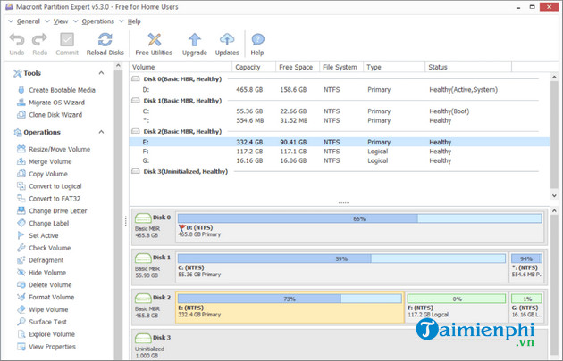
Task: Collapse the Tools section chevron
Action: pyautogui.click(x=101, y=73)
